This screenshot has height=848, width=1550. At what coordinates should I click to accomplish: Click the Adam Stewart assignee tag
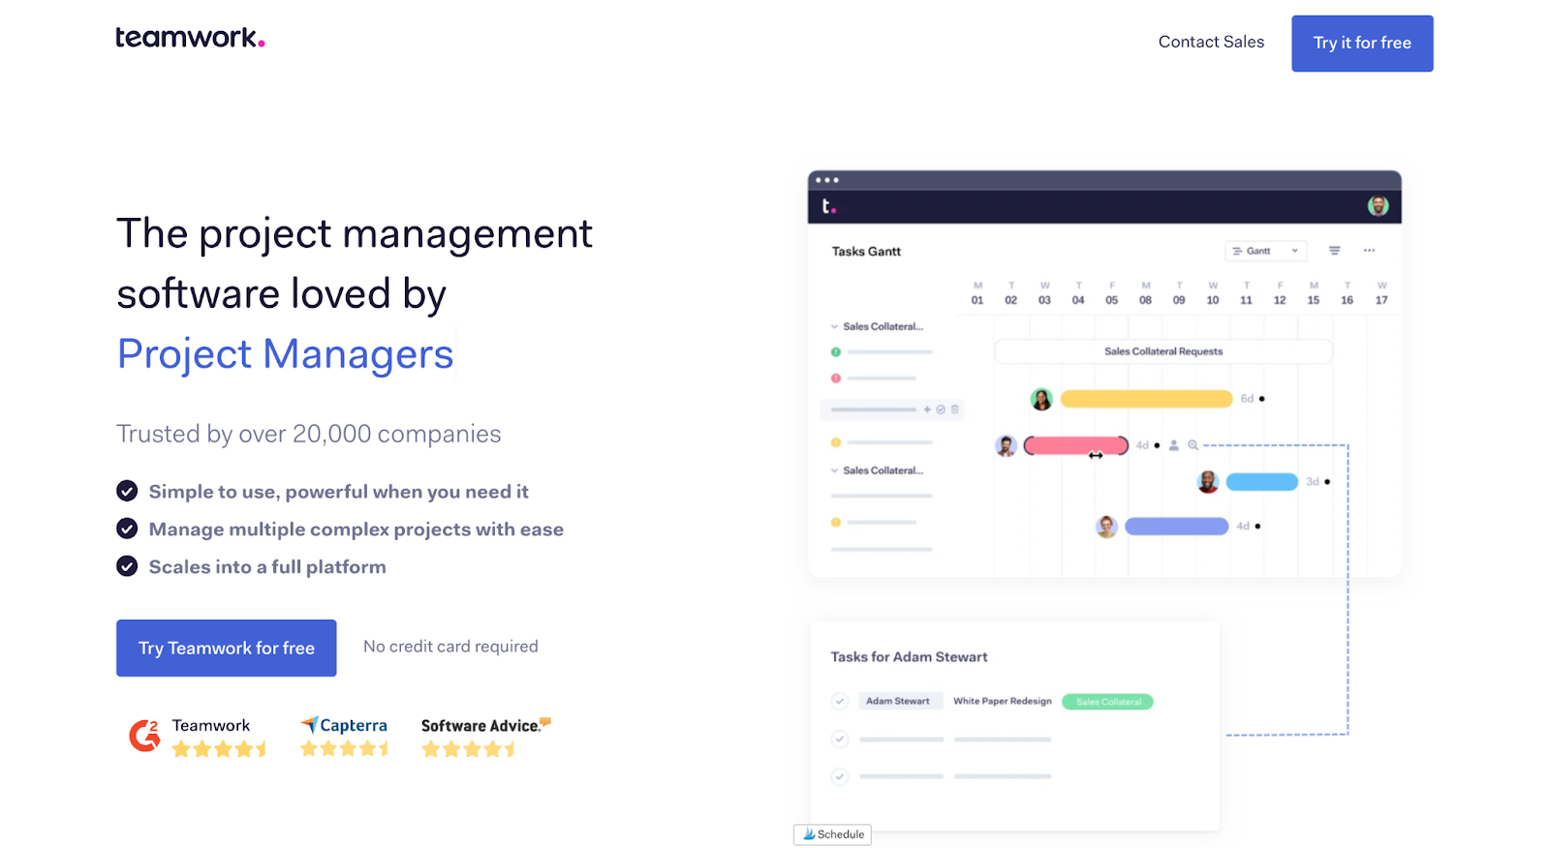coord(900,701)
